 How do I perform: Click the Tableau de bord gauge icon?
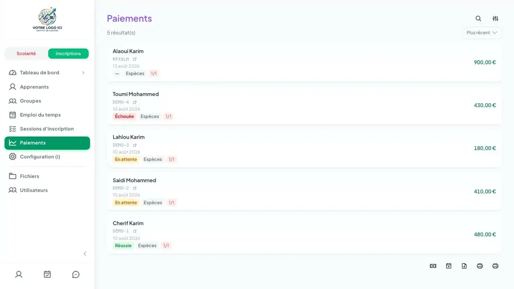click(13, 73)
